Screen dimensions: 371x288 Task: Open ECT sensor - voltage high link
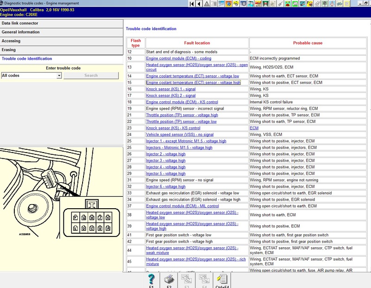(x=193, y=83)
